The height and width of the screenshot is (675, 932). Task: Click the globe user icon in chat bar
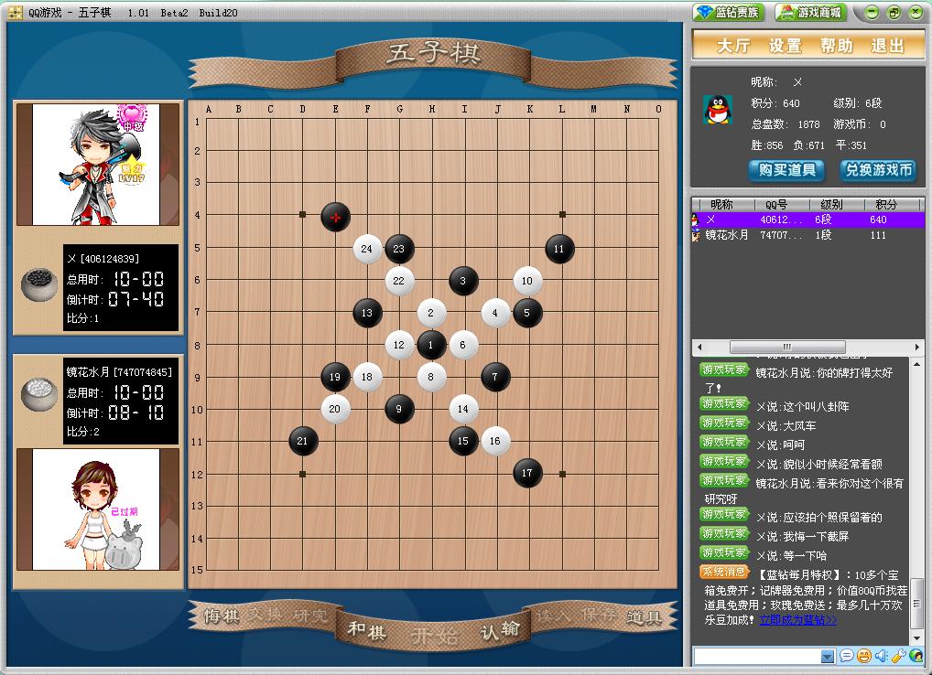point(916,656)
